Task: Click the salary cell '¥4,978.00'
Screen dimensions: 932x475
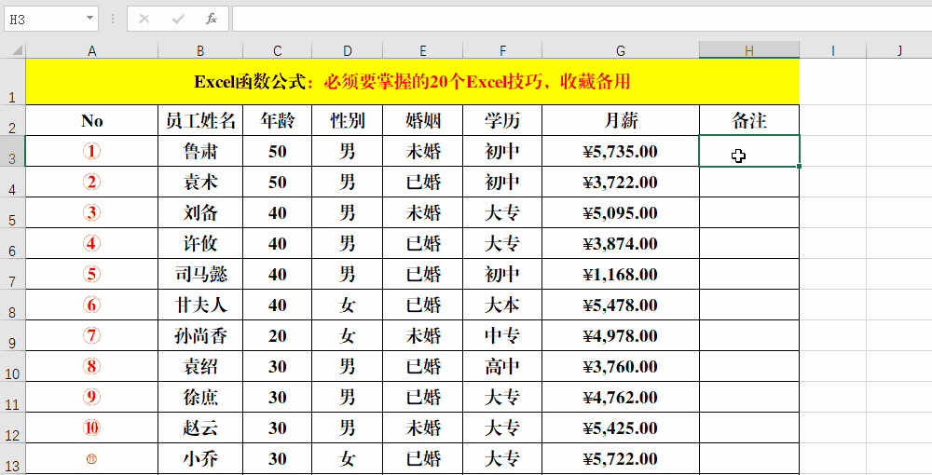Action: coord(621,335)
